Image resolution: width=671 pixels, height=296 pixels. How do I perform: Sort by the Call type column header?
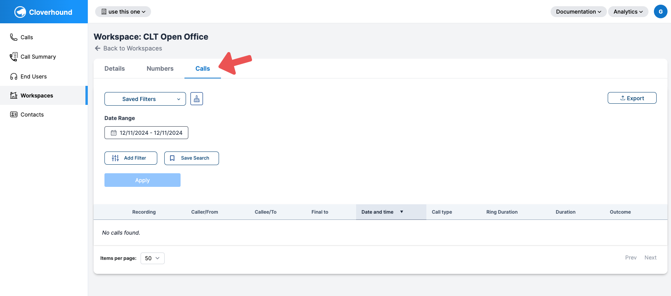click(442, 212)
